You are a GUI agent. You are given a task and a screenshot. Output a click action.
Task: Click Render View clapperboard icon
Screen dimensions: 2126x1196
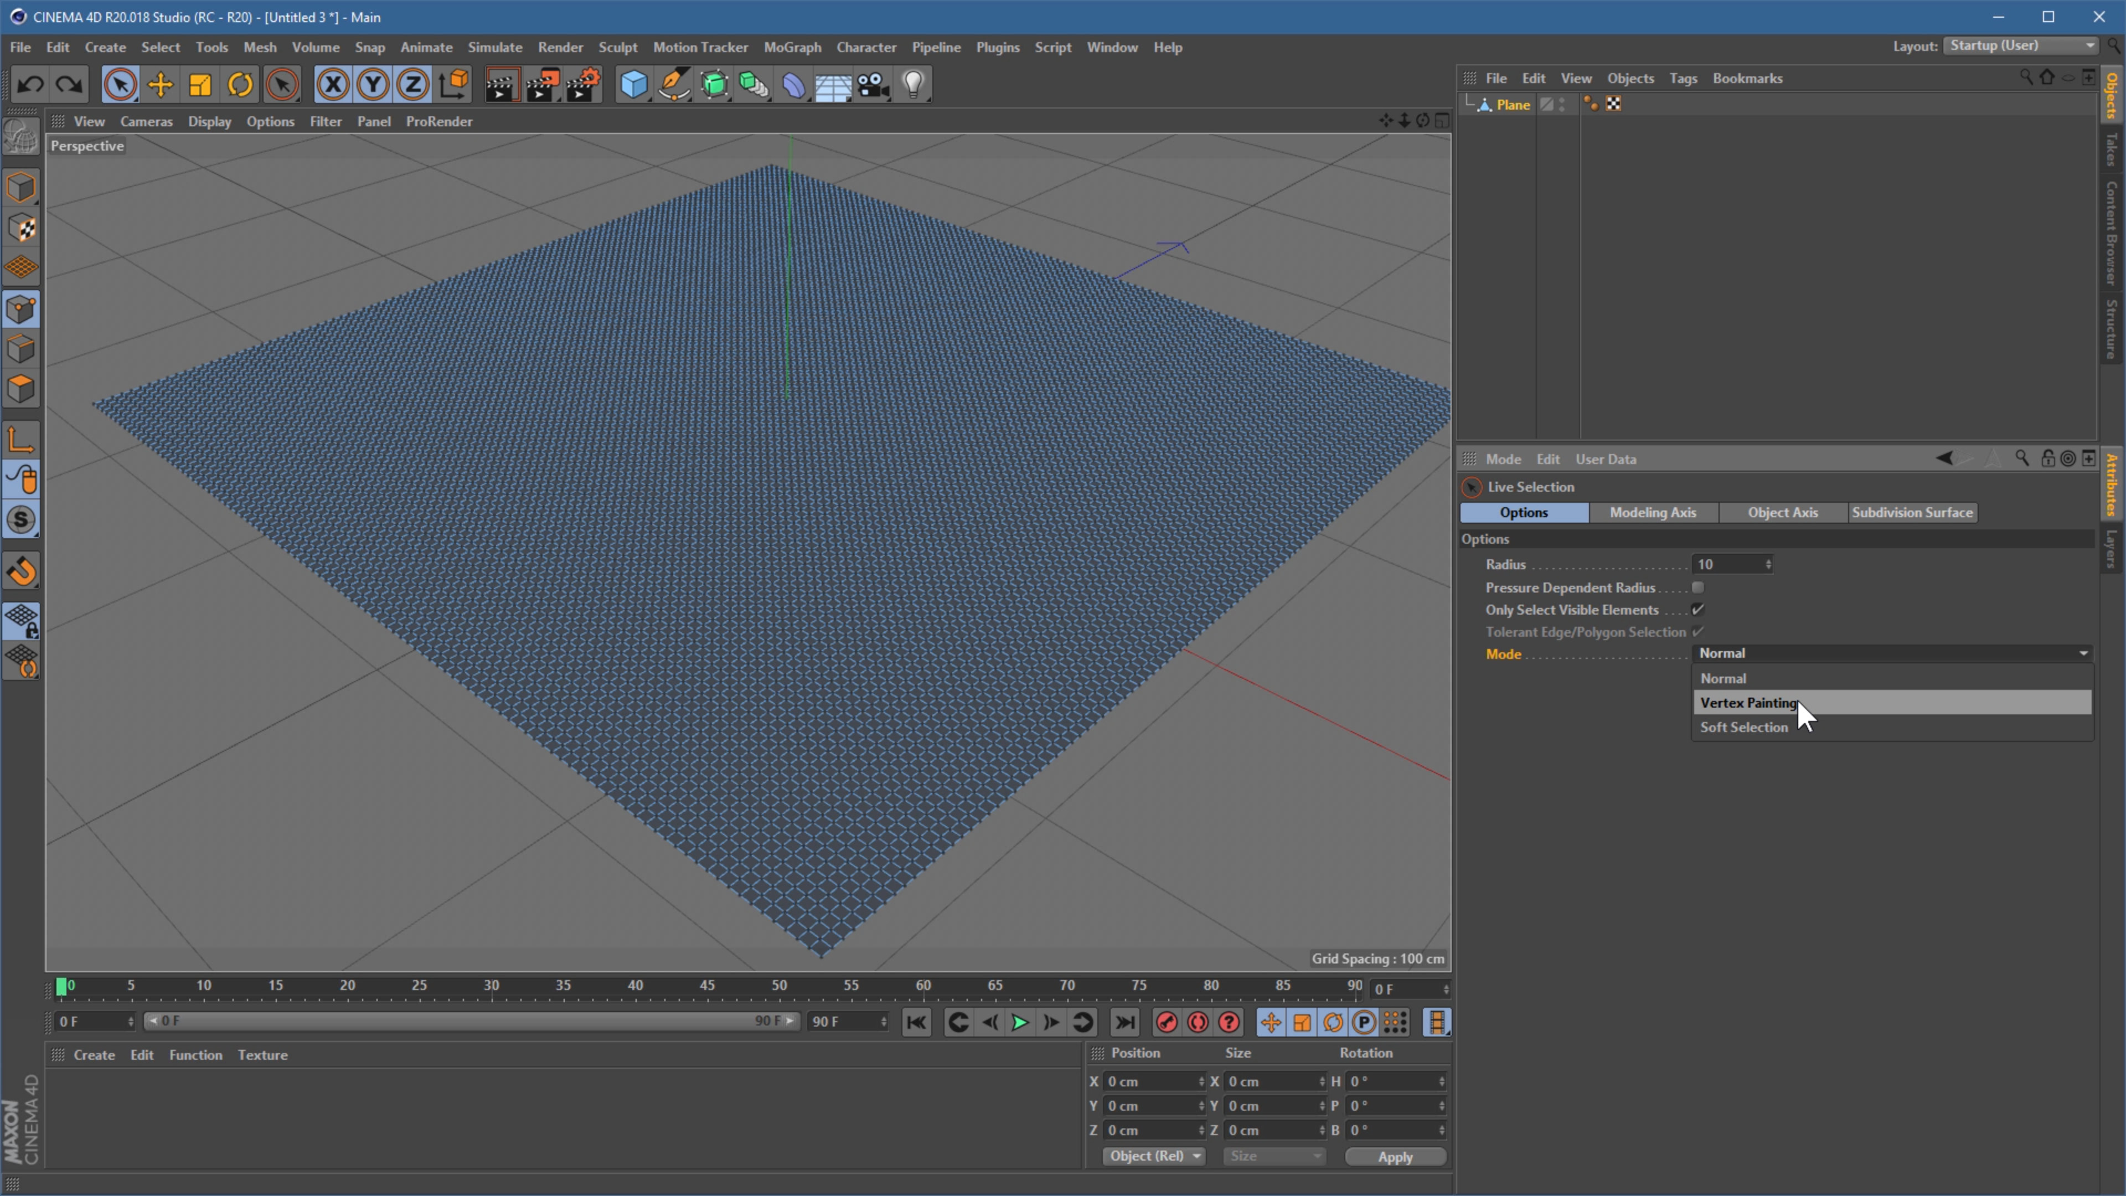click(x=501, y=84)
